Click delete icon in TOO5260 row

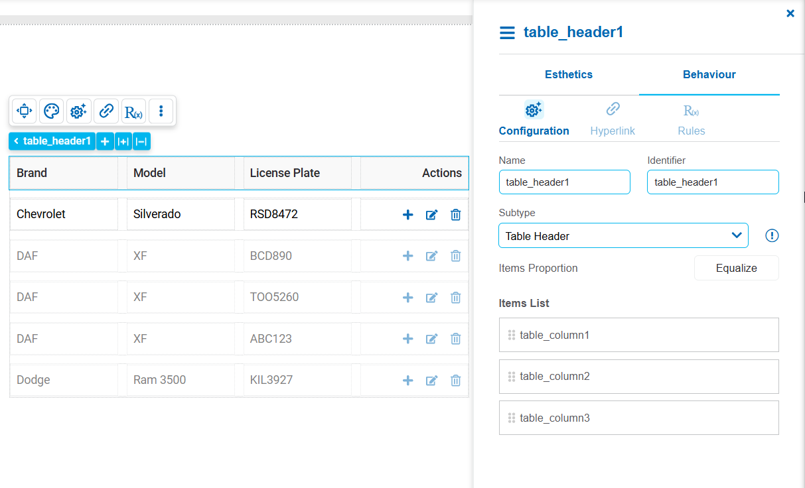pyautogui.click(x=455, y=297)
